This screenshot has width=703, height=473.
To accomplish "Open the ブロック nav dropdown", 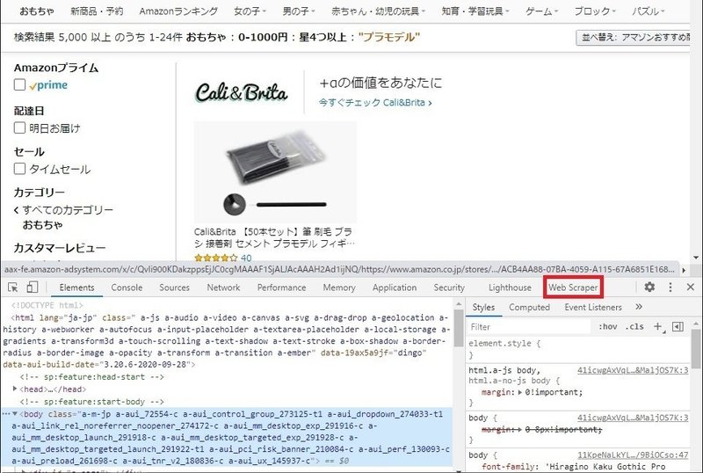I will coord(595,11).
